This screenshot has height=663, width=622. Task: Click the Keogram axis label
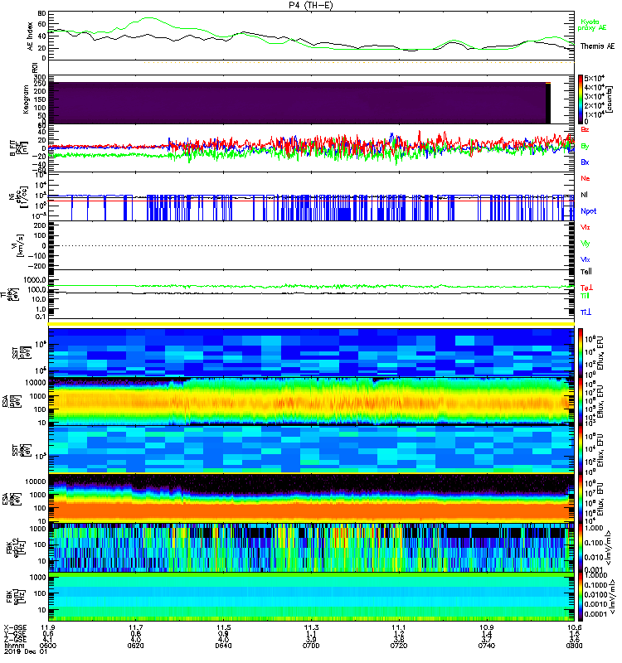point(27,99)
